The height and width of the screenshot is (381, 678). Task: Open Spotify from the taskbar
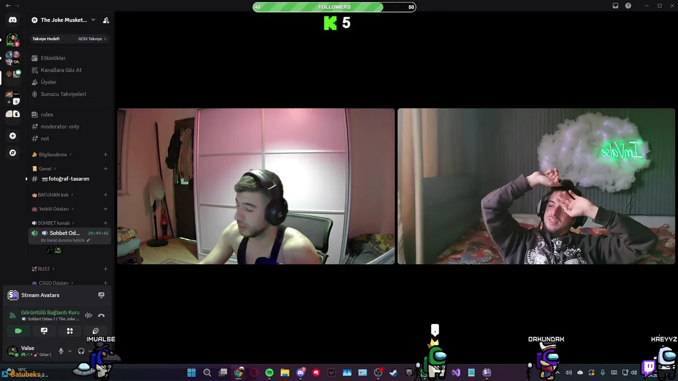(269, 373)
